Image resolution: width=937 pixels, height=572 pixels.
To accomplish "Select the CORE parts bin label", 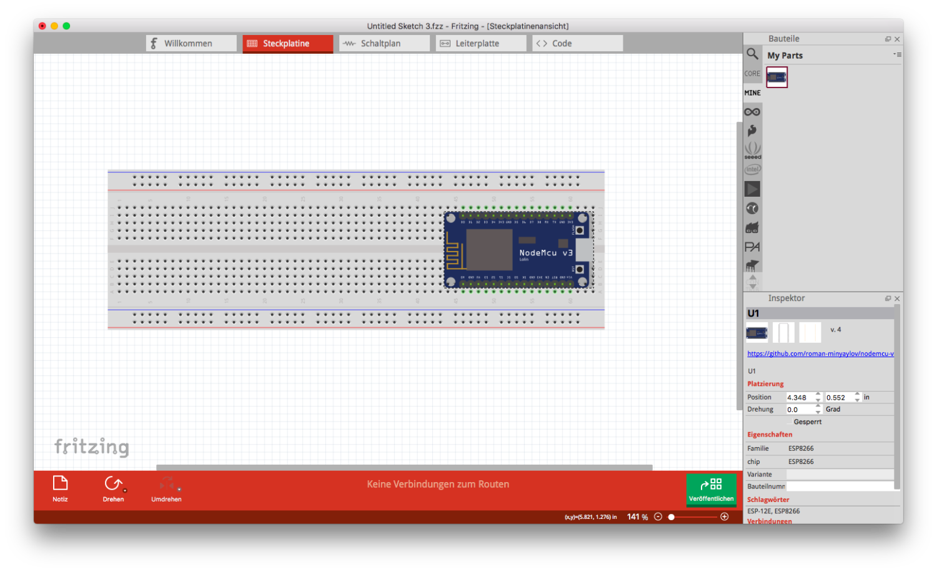I will tap(752, 73).
